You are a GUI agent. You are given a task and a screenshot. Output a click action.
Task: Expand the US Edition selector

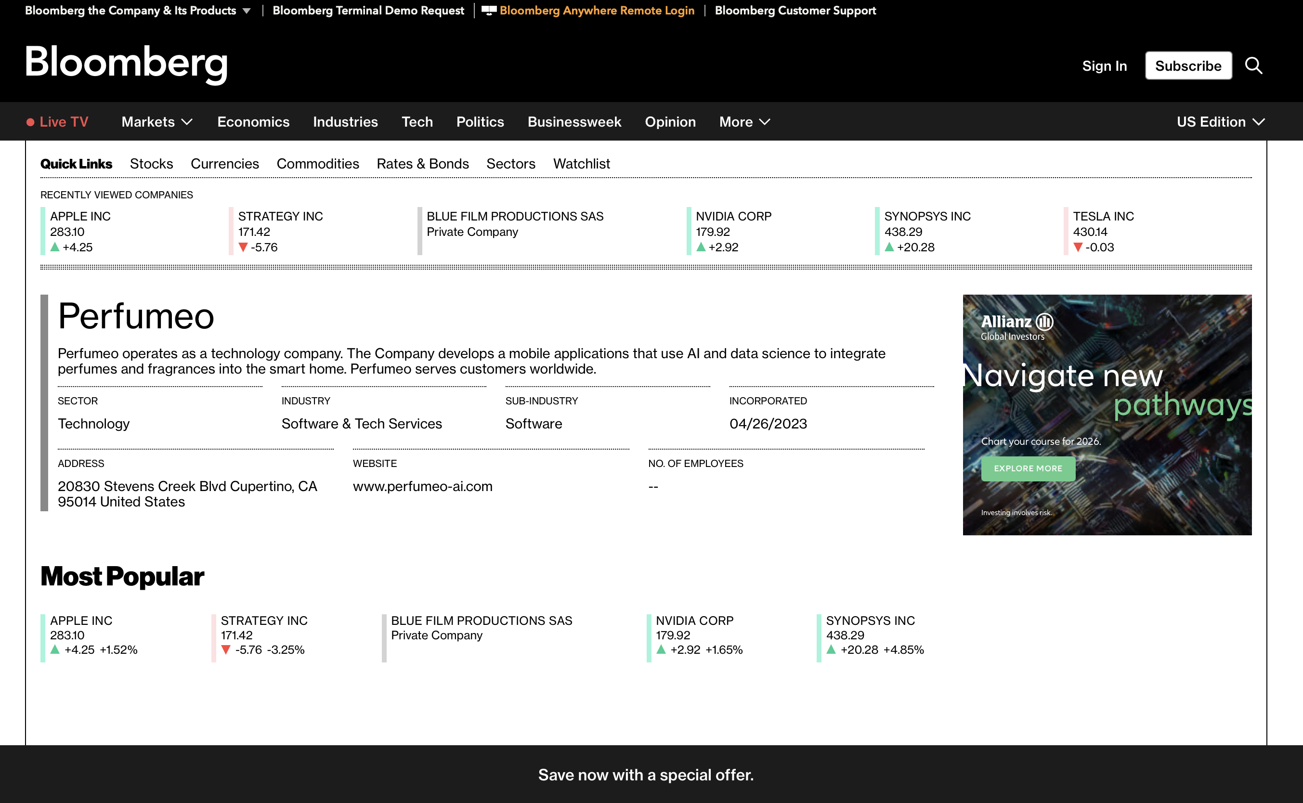pyautogui.click(x=1220, y=122)
